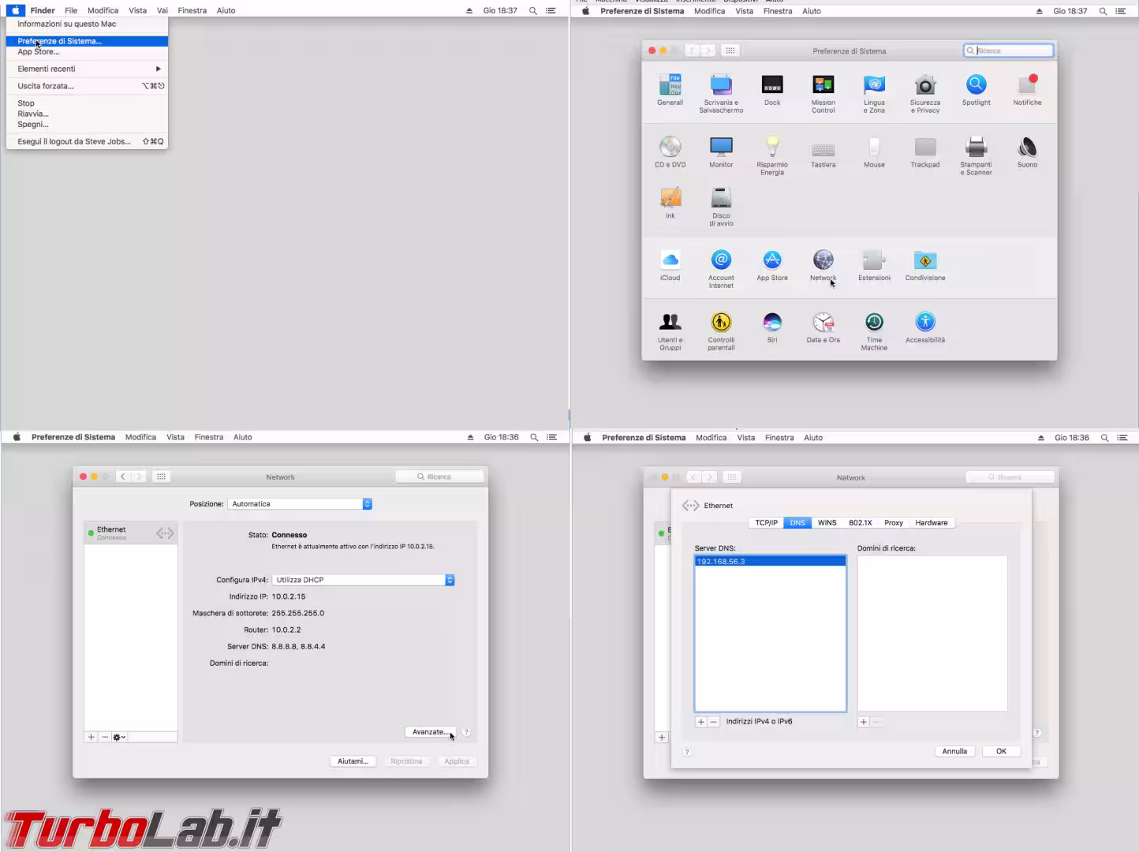Confirm DNS settings with OK
1139x852 pixels.
[1000, 751]
